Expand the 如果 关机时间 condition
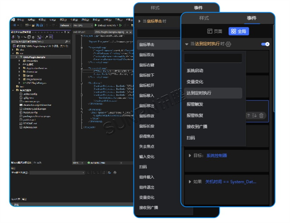 click(190, 182)
